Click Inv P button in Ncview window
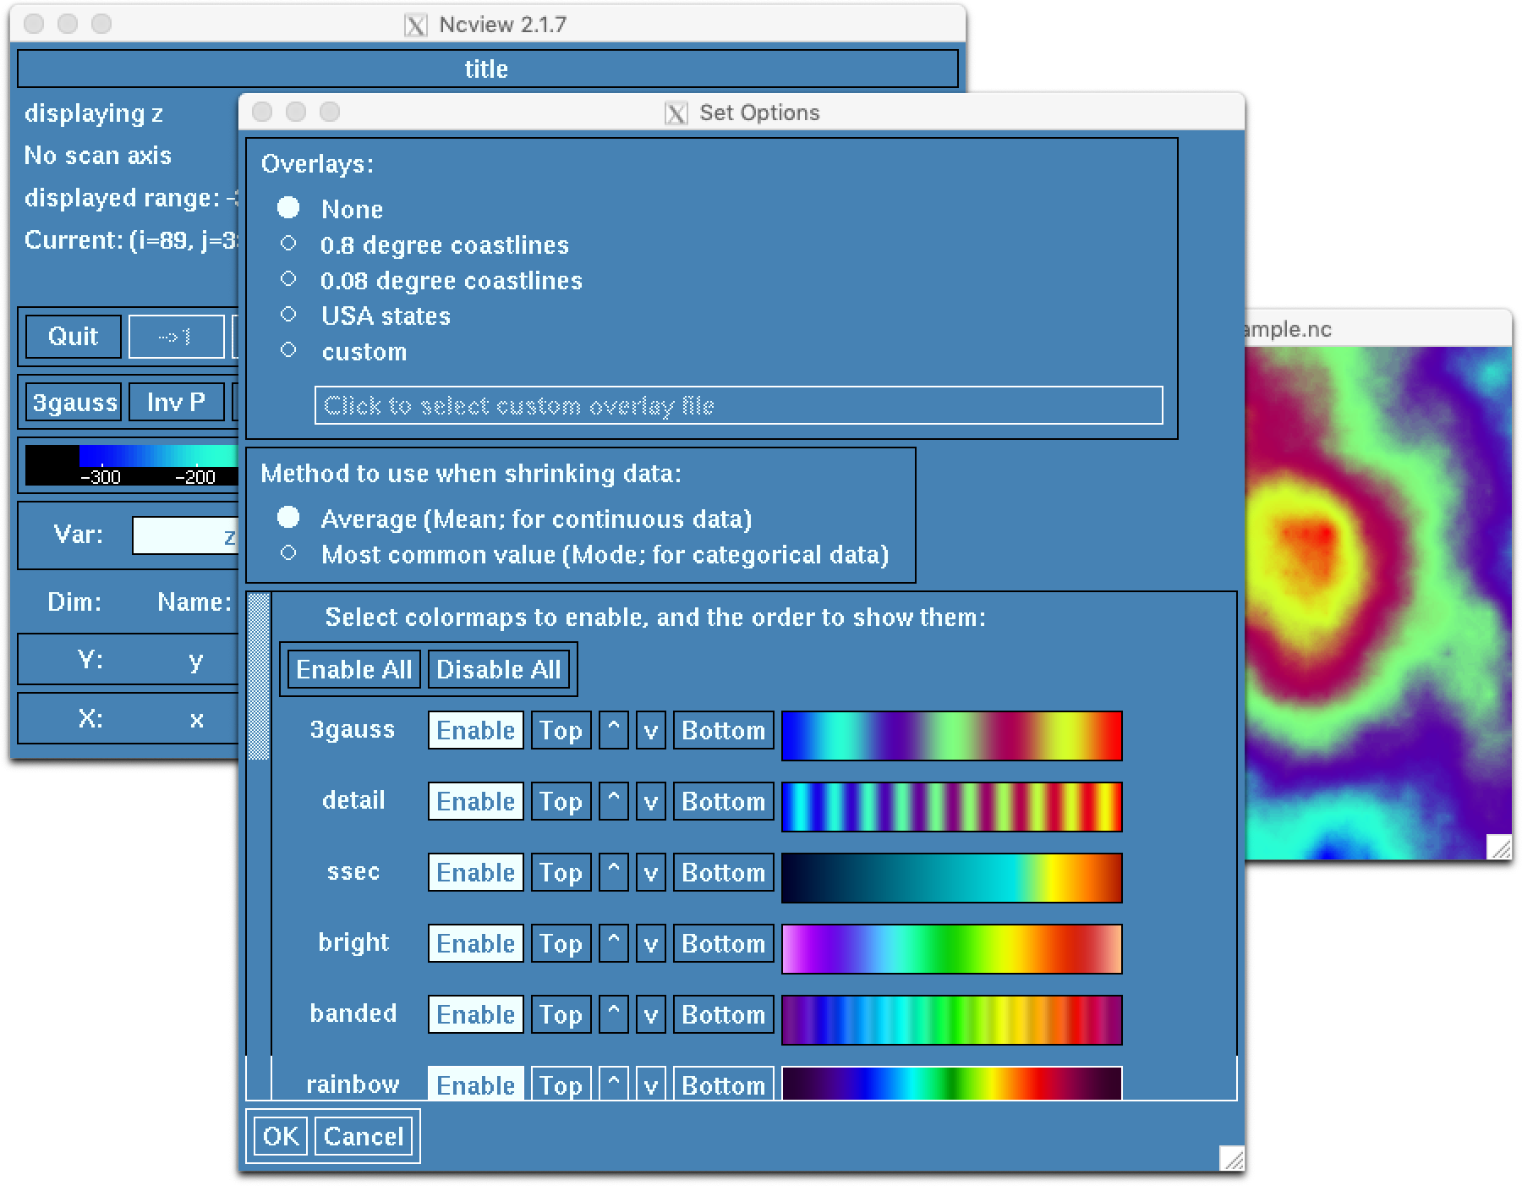 [176, 403]
